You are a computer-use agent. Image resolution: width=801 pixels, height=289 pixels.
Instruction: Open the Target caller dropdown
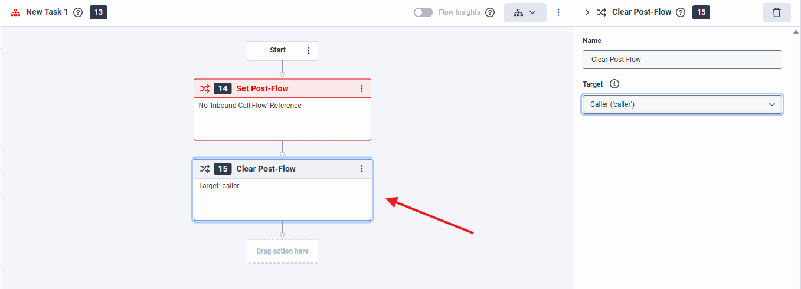point(682,104)
